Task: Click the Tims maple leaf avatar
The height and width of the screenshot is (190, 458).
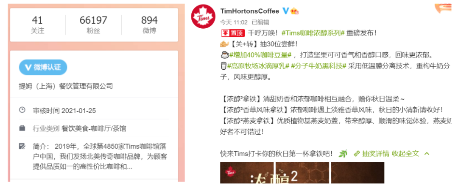Action: (203, 16)
